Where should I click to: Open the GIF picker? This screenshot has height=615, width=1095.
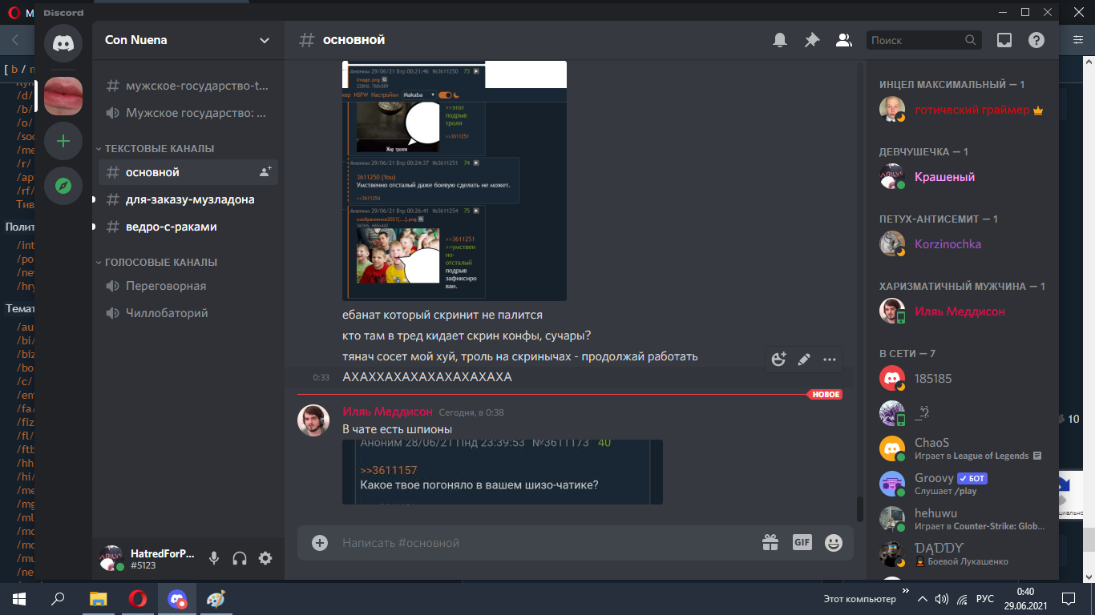click(802, 543)
